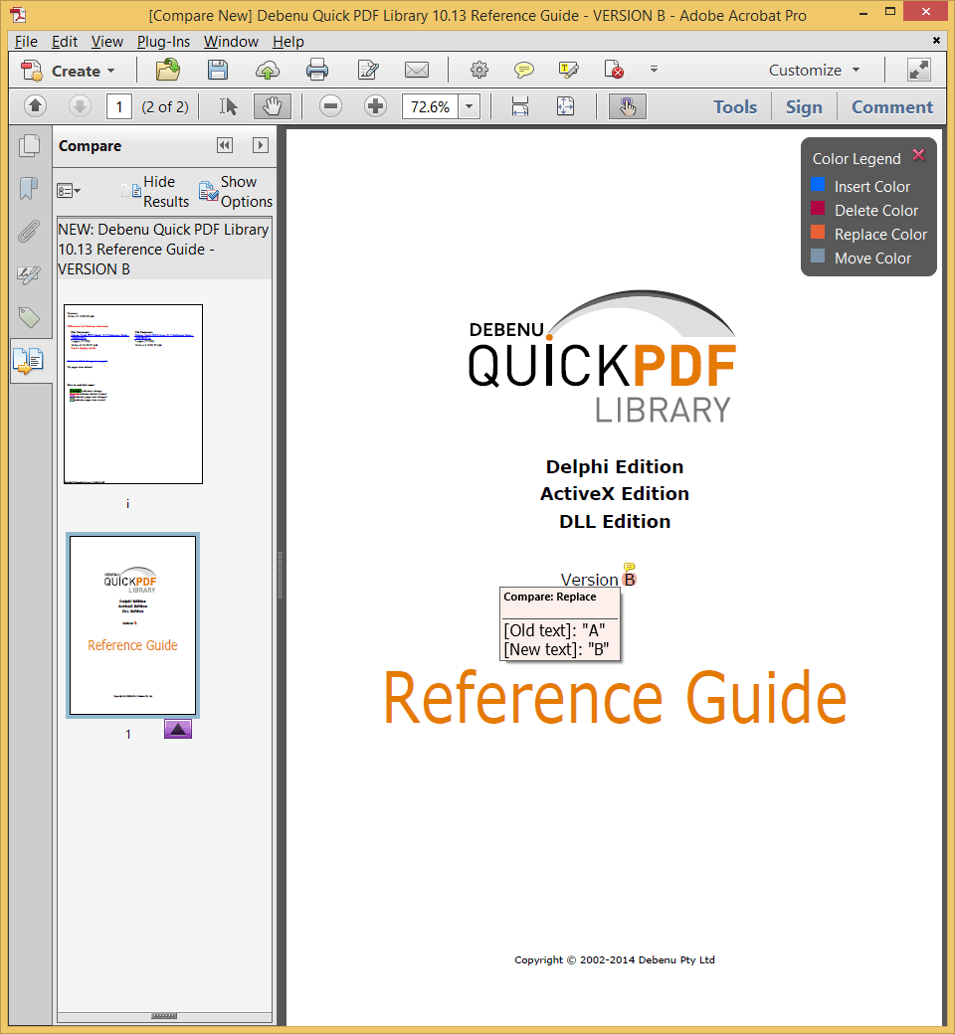
Task: Send file by email envelope icon
Action: point(417,70)
